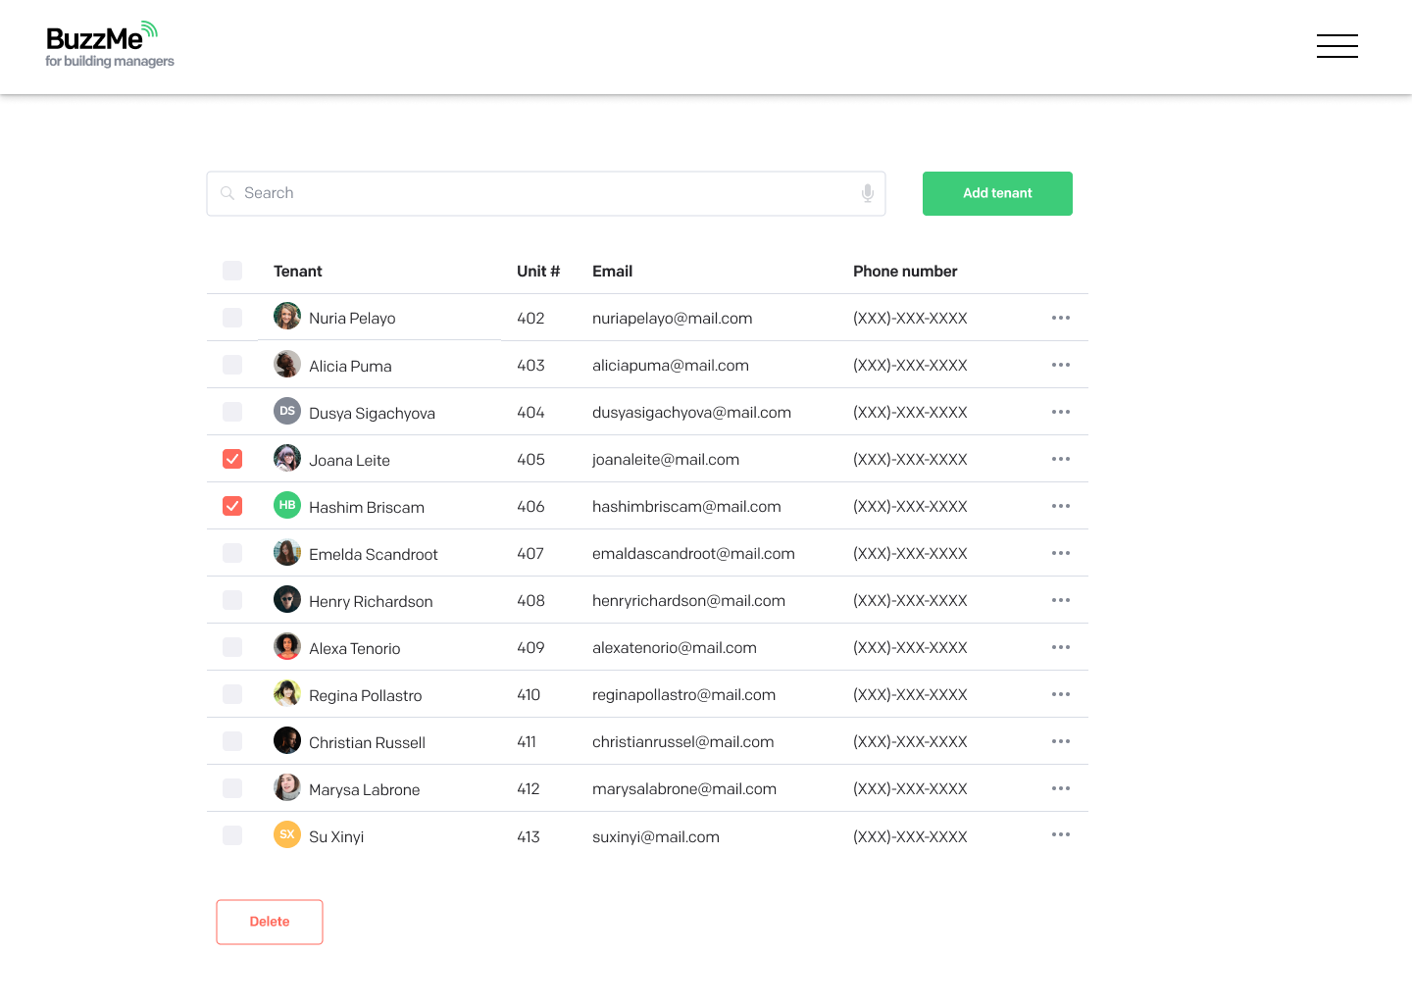Click the SX initials avatar
This screenshot has width=1412, height=1004.
[x=287, y=834]
